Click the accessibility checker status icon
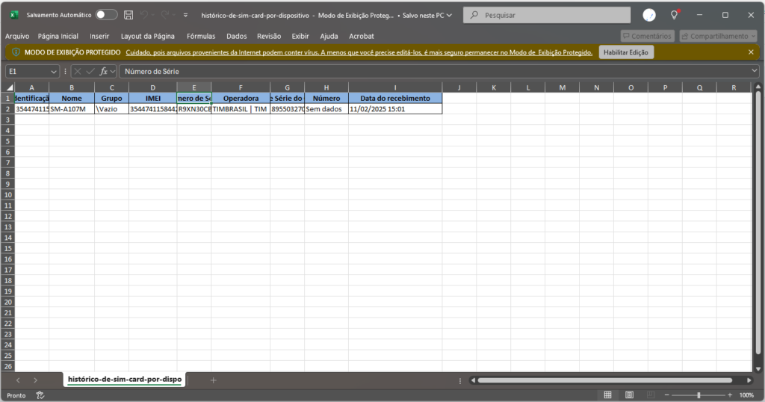 [x=40, y=395]
